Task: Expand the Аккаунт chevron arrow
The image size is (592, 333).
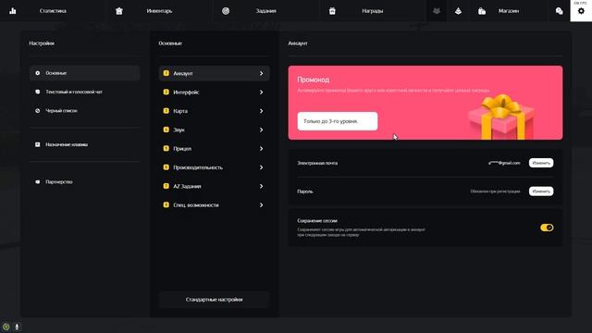Action: click(261, 73)
